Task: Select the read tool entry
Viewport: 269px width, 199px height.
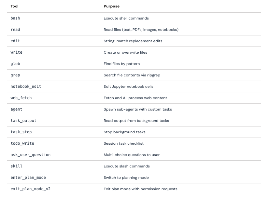Action: point(15,30)
